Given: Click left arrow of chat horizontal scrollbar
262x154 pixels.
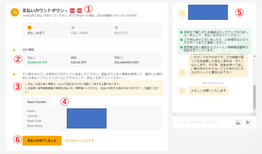Looking at the screenshot, I should (x=174, y=114).
